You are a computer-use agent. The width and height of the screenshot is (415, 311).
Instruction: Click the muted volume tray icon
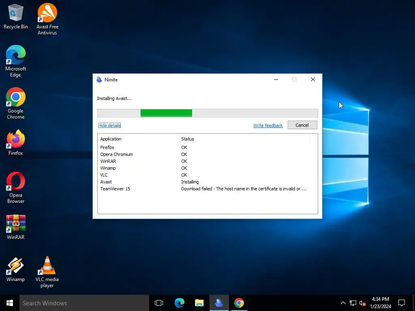pos(363,303)
